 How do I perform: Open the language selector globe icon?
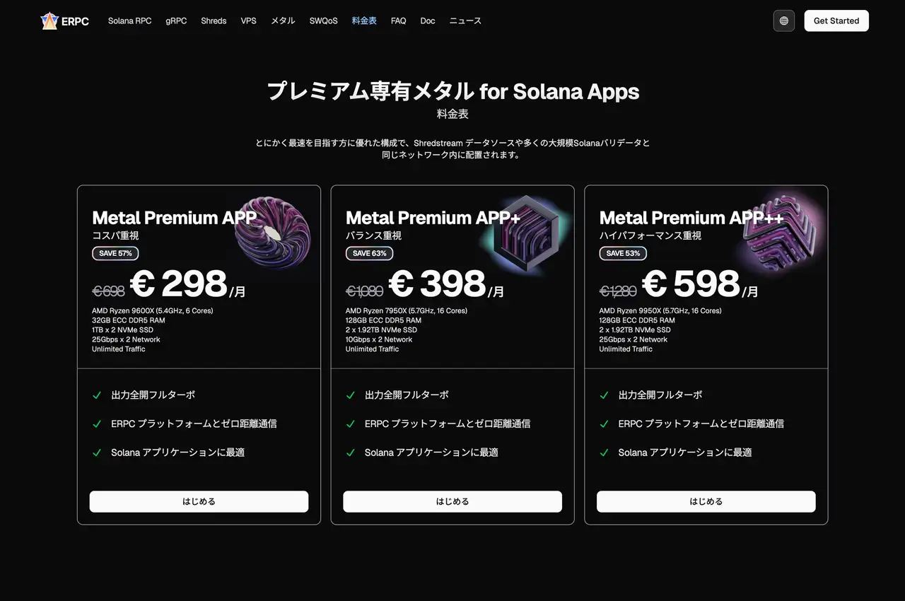pyautogui.click(x=783, y=21)
